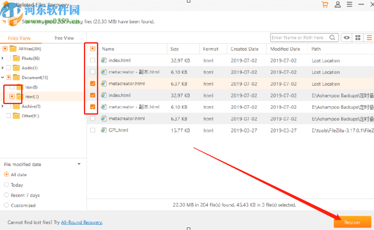Sort by the Modified Date column
Image resolution: width=374 pixels, height=230 pixels.
click(x=285, y=49)
